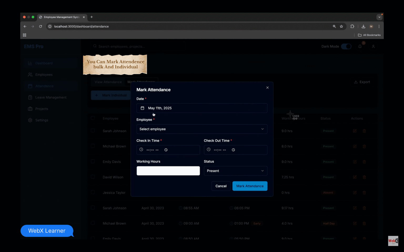Check the box next to Michael Brown

coord(93,146)
